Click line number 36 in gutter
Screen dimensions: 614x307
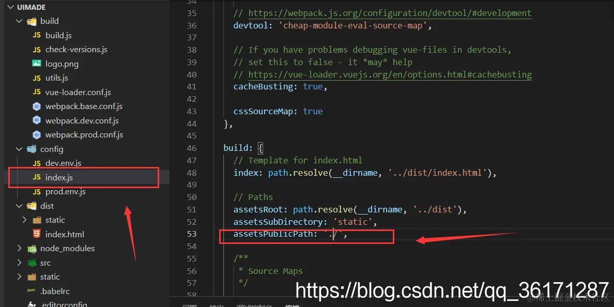[192, 26]
